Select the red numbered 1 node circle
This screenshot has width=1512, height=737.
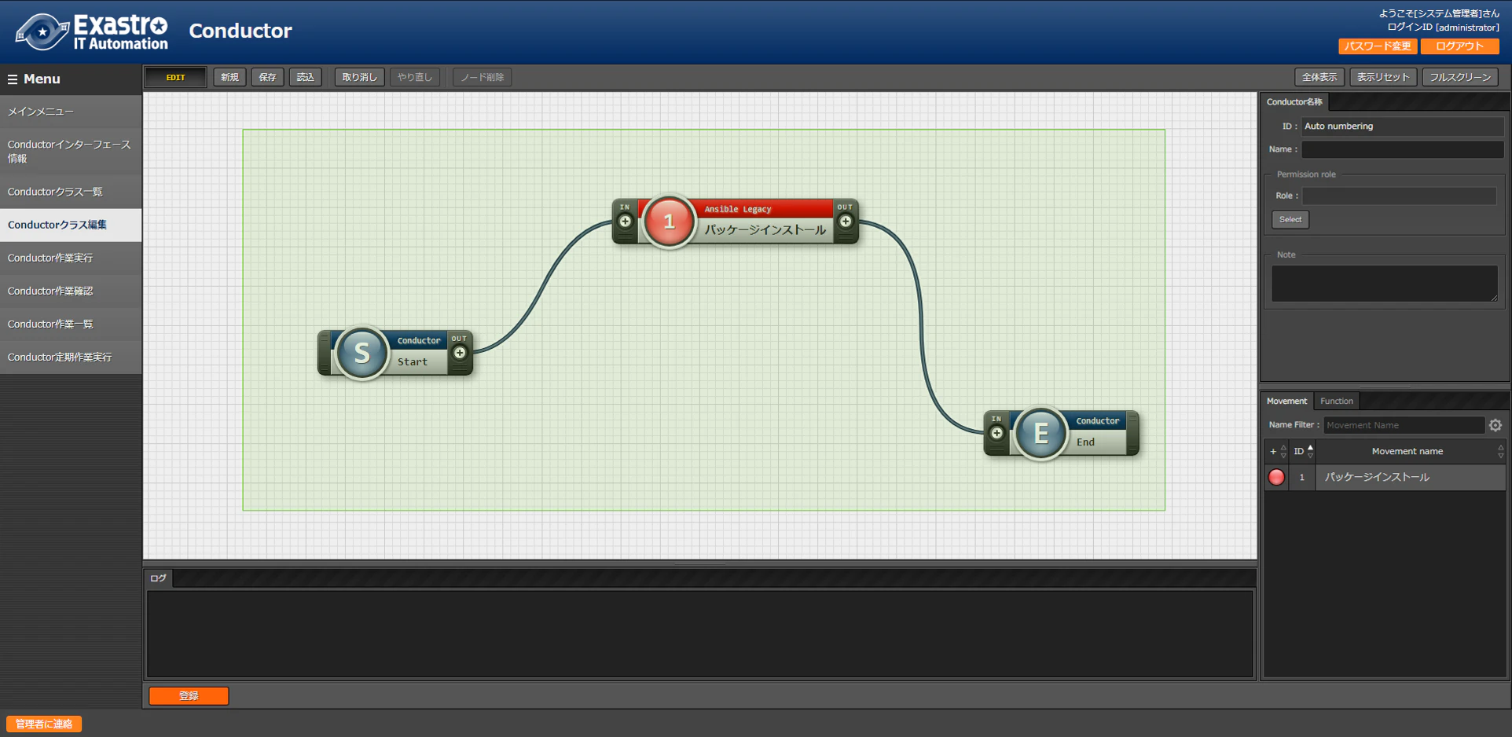(669, 222)
